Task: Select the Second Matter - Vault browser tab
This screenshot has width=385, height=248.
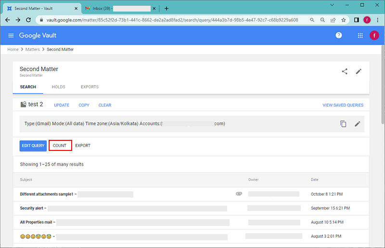Action: click(42, 9)
